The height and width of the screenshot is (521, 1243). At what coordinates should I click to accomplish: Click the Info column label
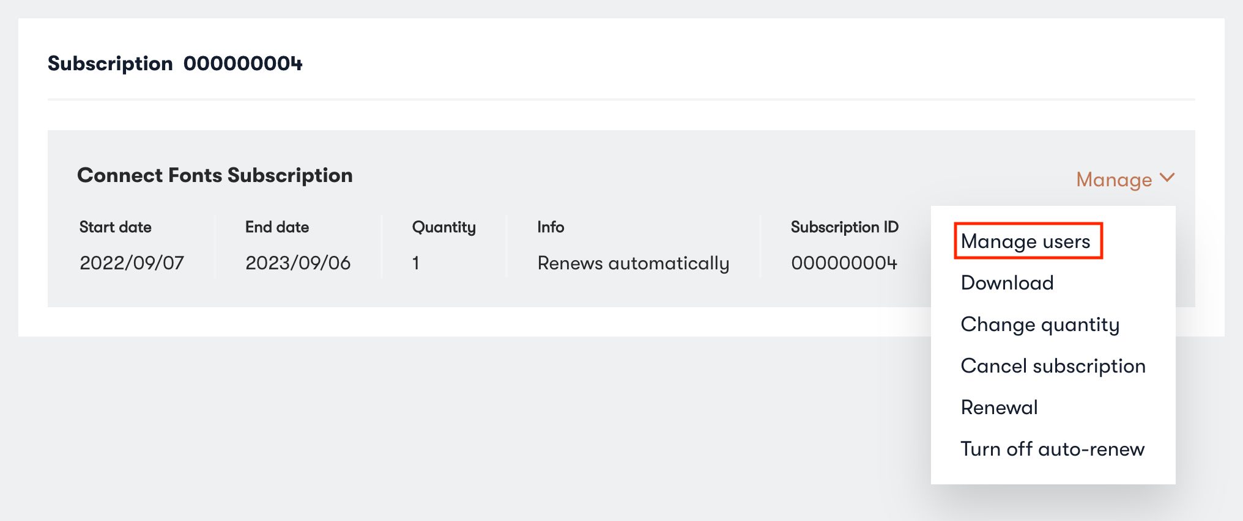pyautogui.click(x=551, y=227)
